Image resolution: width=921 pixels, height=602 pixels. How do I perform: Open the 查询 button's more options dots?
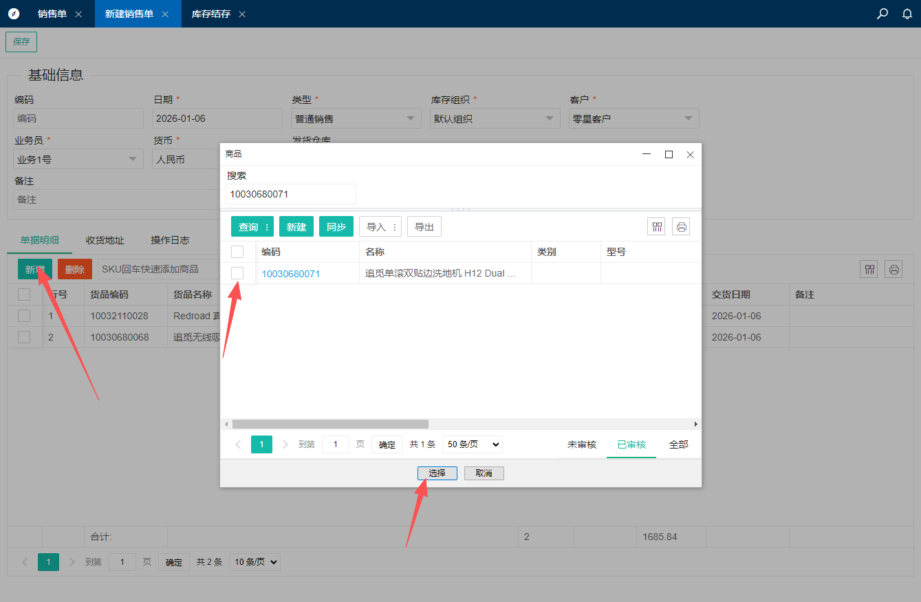click(267, 227)
